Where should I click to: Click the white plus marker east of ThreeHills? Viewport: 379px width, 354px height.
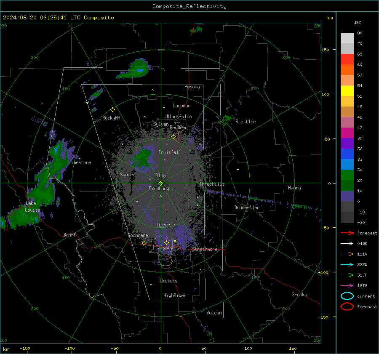pos(238,169)
